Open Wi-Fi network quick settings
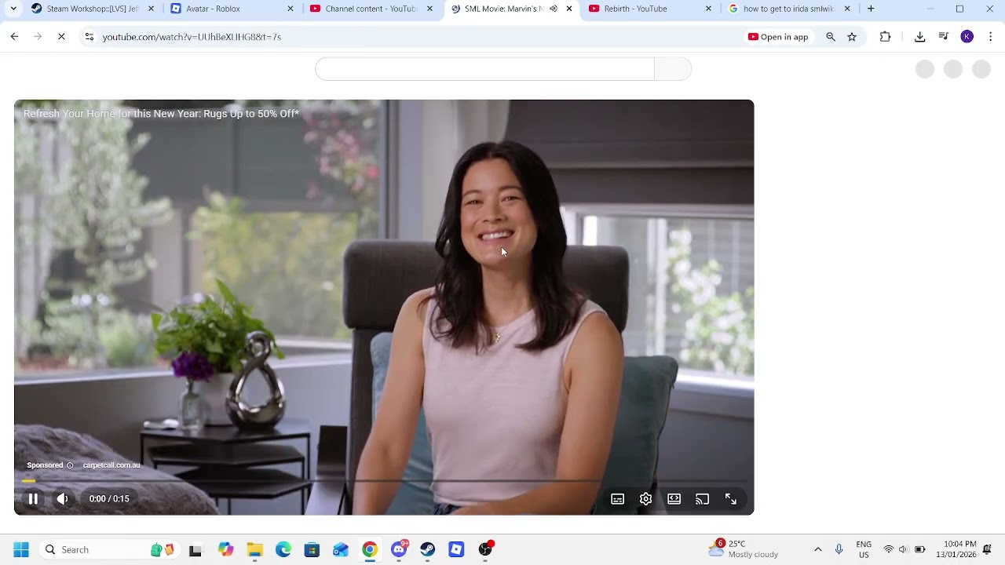This screenshot has height=565, width=1005. click(889, 549)
